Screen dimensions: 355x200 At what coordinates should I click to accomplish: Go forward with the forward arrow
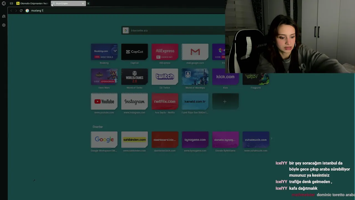(x=16, y=11)
